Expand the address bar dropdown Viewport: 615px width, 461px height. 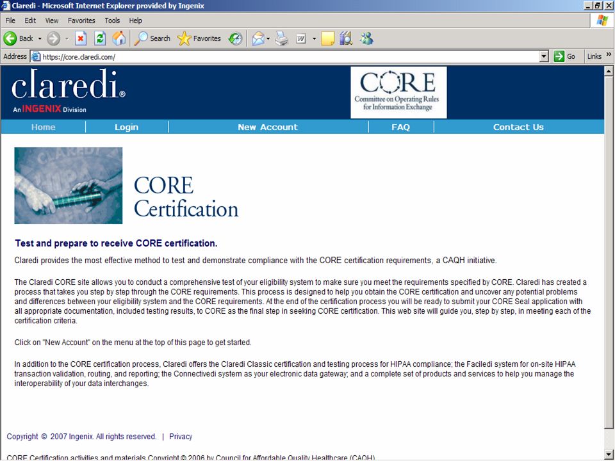coord(544,56)
